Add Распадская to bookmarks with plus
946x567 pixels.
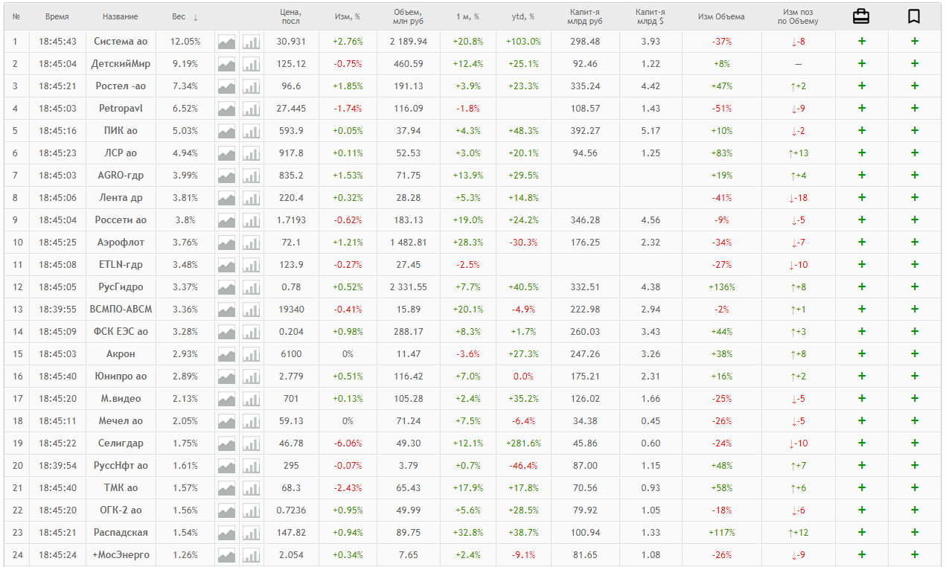914,533
